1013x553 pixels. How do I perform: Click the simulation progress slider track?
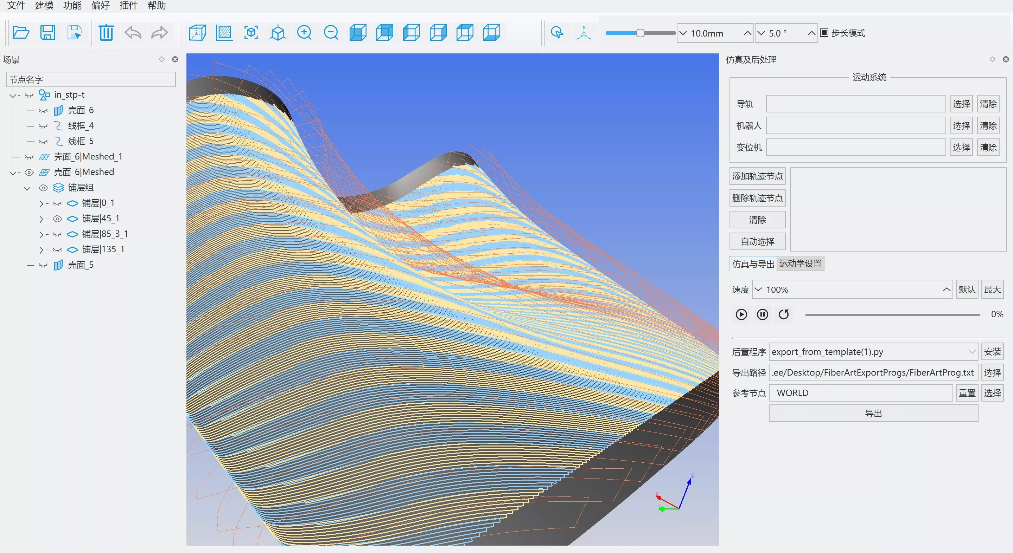click(x=892, y=314)
